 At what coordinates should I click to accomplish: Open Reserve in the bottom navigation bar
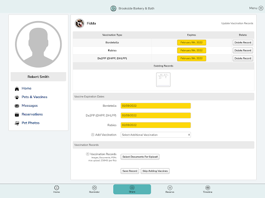[x=170, y=189]
